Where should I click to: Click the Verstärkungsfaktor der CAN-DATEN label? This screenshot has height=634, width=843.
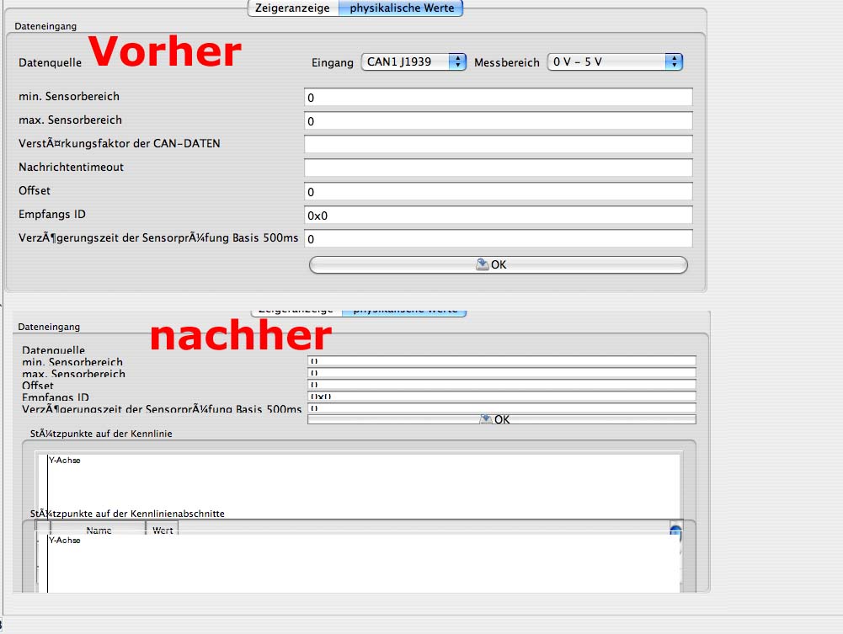coord(120,143)
